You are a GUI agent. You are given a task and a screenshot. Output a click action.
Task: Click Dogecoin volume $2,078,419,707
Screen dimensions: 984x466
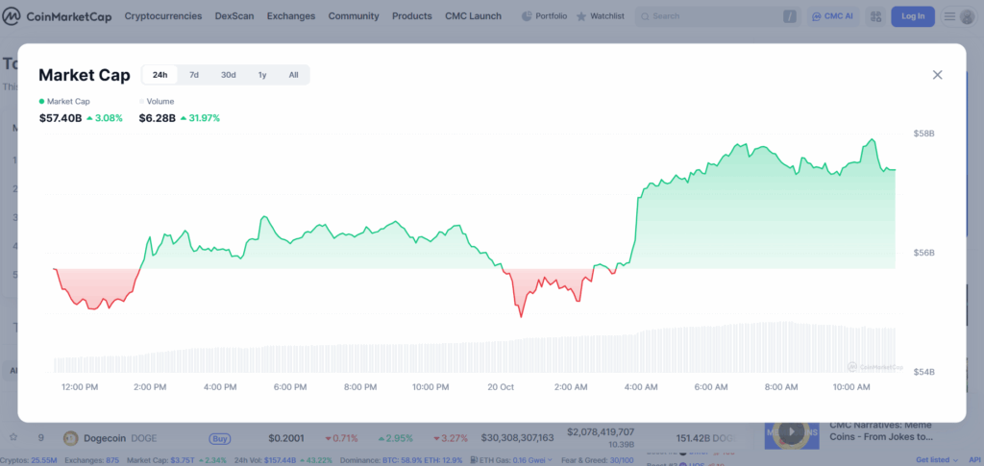(601, 432)
